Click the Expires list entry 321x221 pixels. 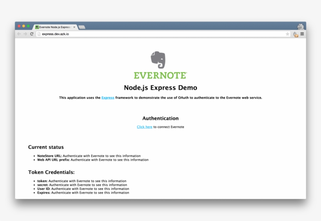(83, 193)
